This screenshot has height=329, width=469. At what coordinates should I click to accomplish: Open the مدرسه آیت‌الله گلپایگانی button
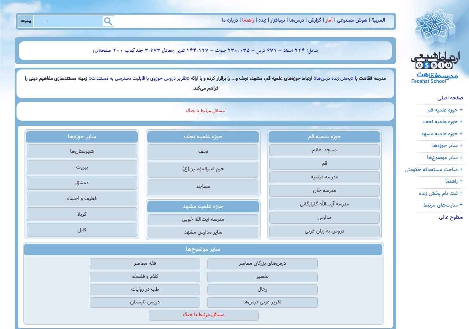[x=324, y=204]
